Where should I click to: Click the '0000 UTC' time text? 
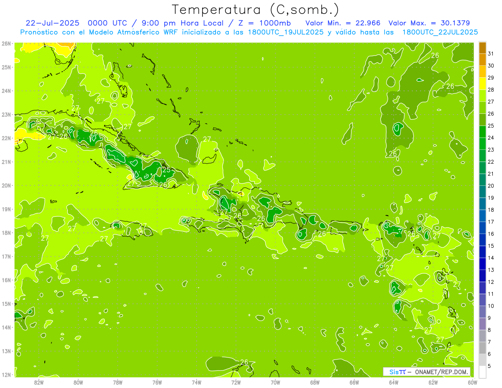coord(107,23)
